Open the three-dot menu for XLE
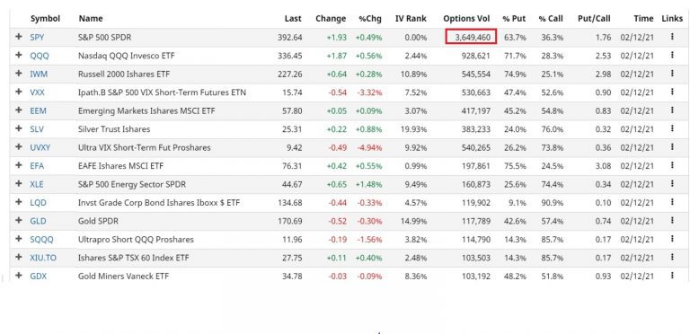The image size is (690, 334). click(672, 184)
